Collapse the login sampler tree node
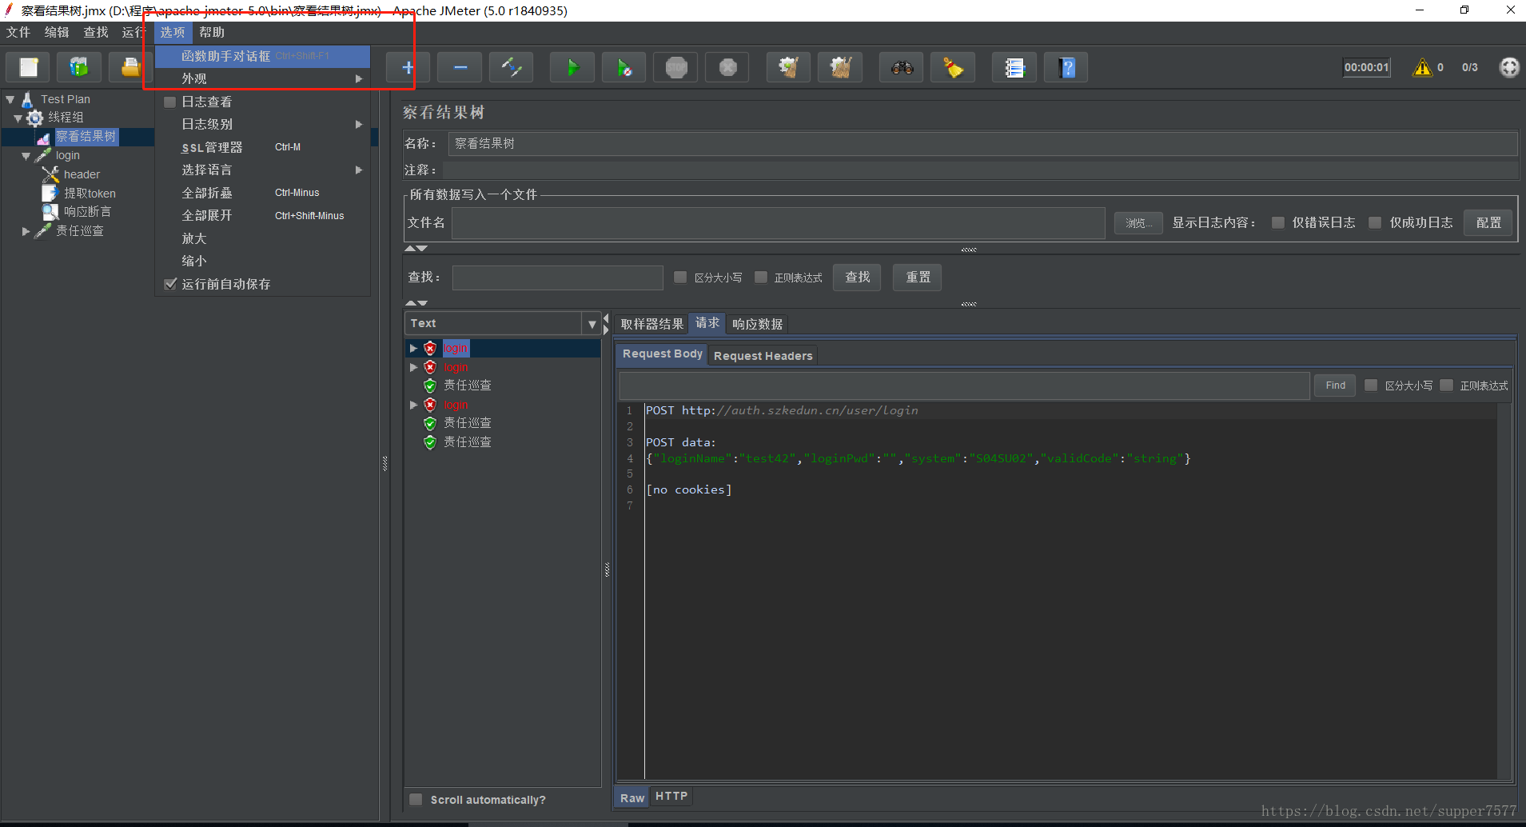The height and width of the screenshot is (827, 1526). (x=26, y=157)
